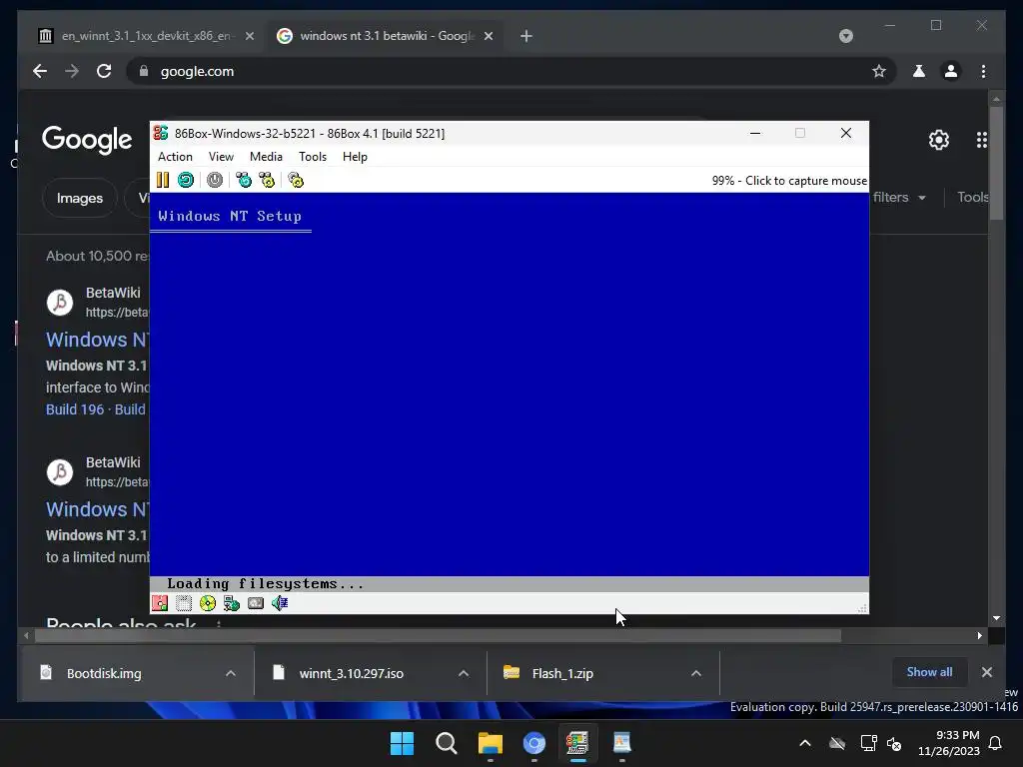Open 86Box settings gear-and-wrench icon

pos(296,180)
